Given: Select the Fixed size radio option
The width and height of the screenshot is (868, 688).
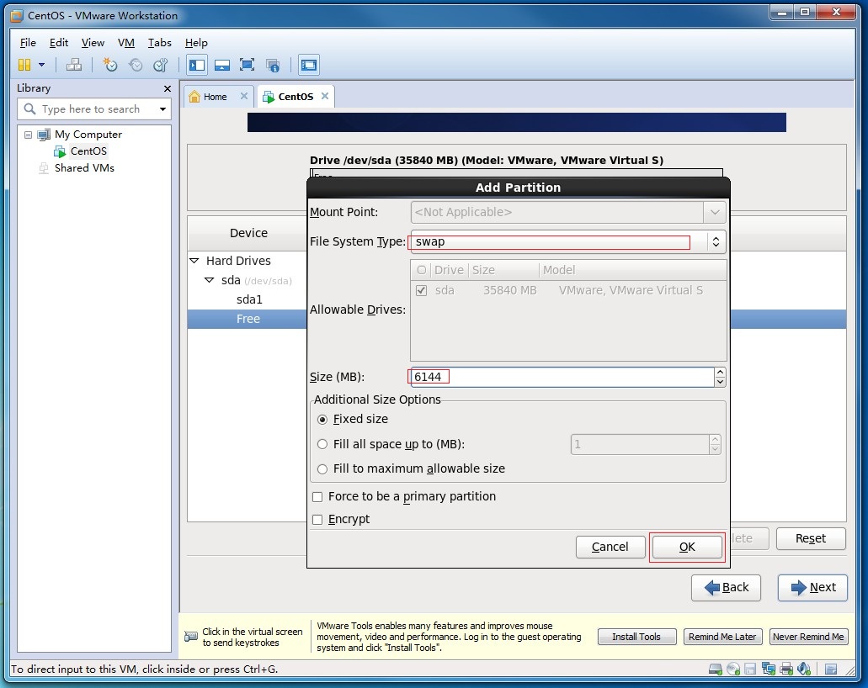Looking at the screenshot, I should coord(322,419).
